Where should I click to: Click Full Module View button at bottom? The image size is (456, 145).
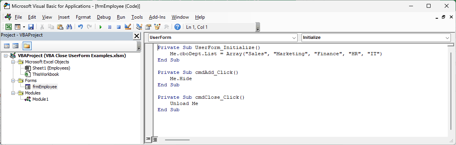coord(155,140)
